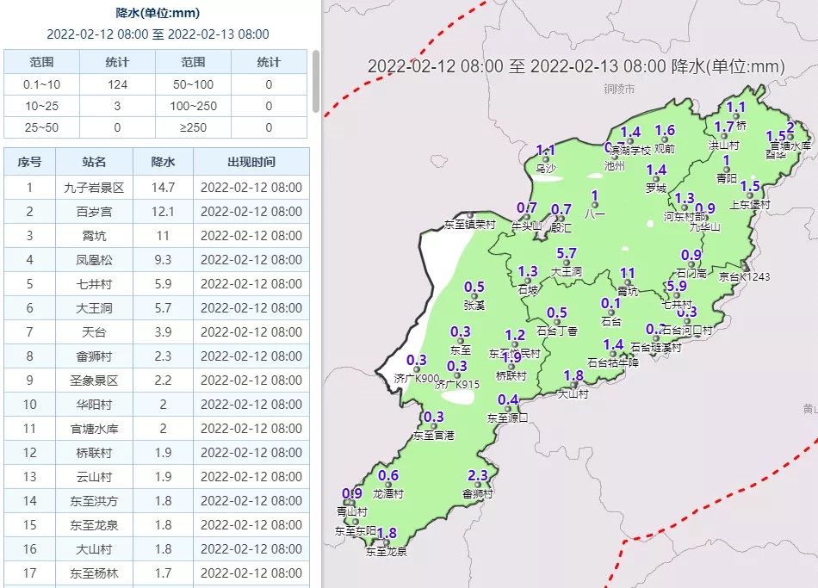Select the 九子岩景区 row in the station table

94,188
